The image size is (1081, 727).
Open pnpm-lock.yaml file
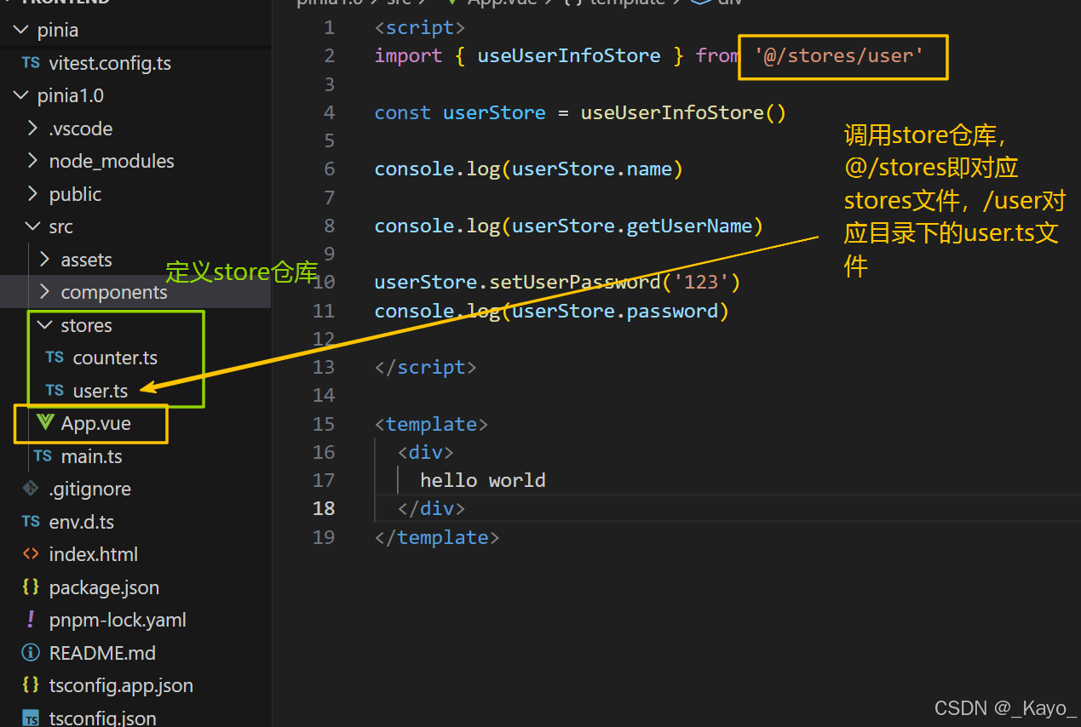(118, 620)
